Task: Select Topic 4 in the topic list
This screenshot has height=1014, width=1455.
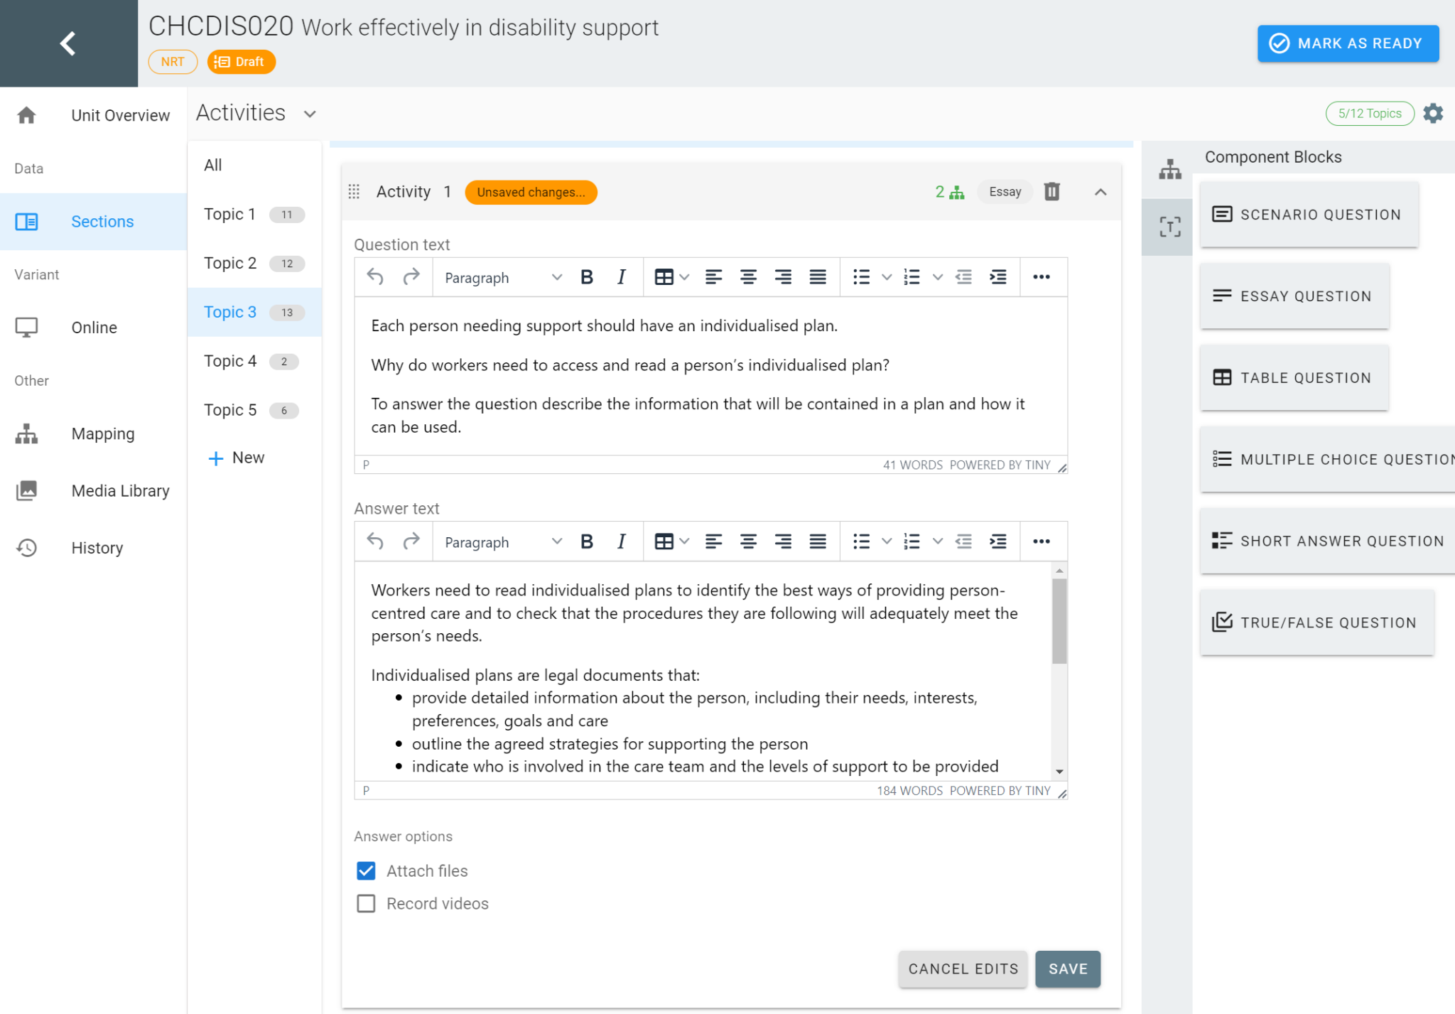Action: pyautogui.click(x=230, y=361)
